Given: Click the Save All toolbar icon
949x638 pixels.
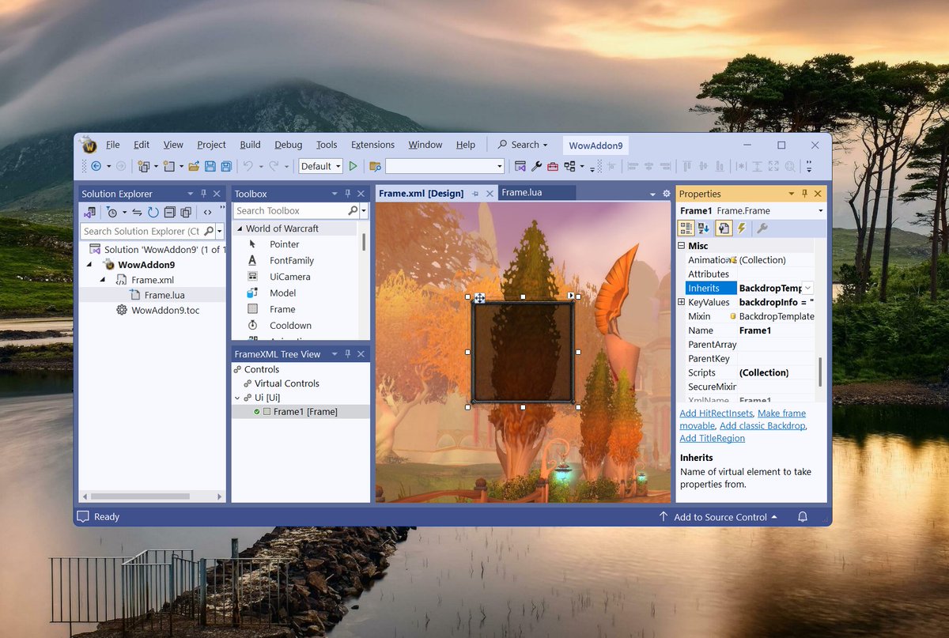Looking at the screenshot, I should pyautogui.click(x=226, y=166).
